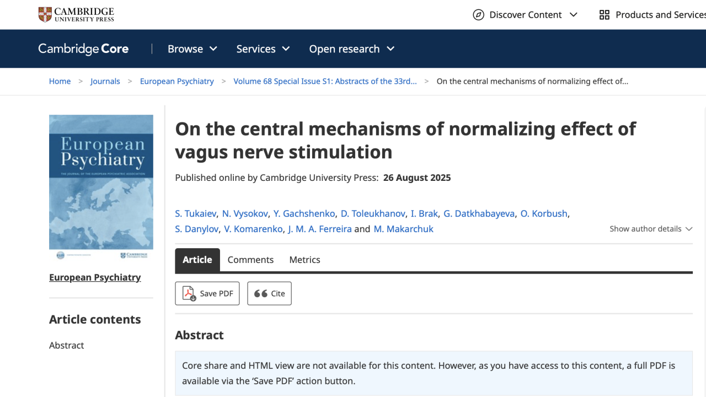Screen dimensions: 706x397
Task: Click the European Psychiatry journal cover thumbnail
Action: click(x=101, y=182)
